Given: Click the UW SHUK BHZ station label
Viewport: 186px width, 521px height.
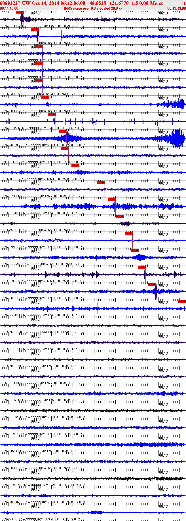Looking at the screenshot, I should coord(14,26).
